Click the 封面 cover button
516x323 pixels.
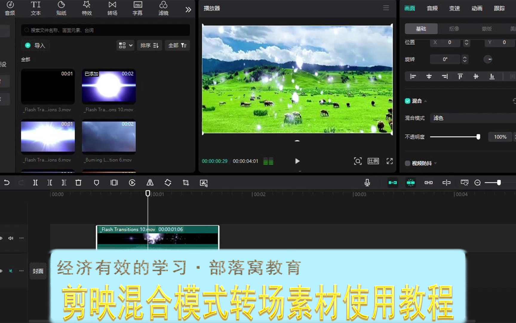point(38,271)
